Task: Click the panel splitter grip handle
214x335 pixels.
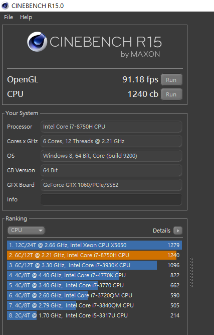Action: (x=191, y=272)
